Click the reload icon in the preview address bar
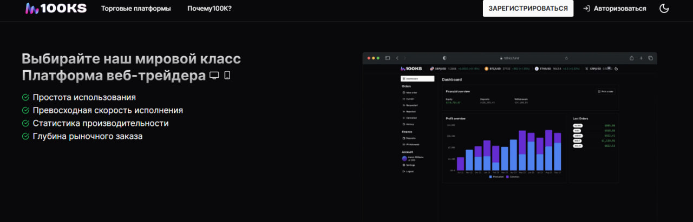 pyautogui.click(x=566, y=58)
